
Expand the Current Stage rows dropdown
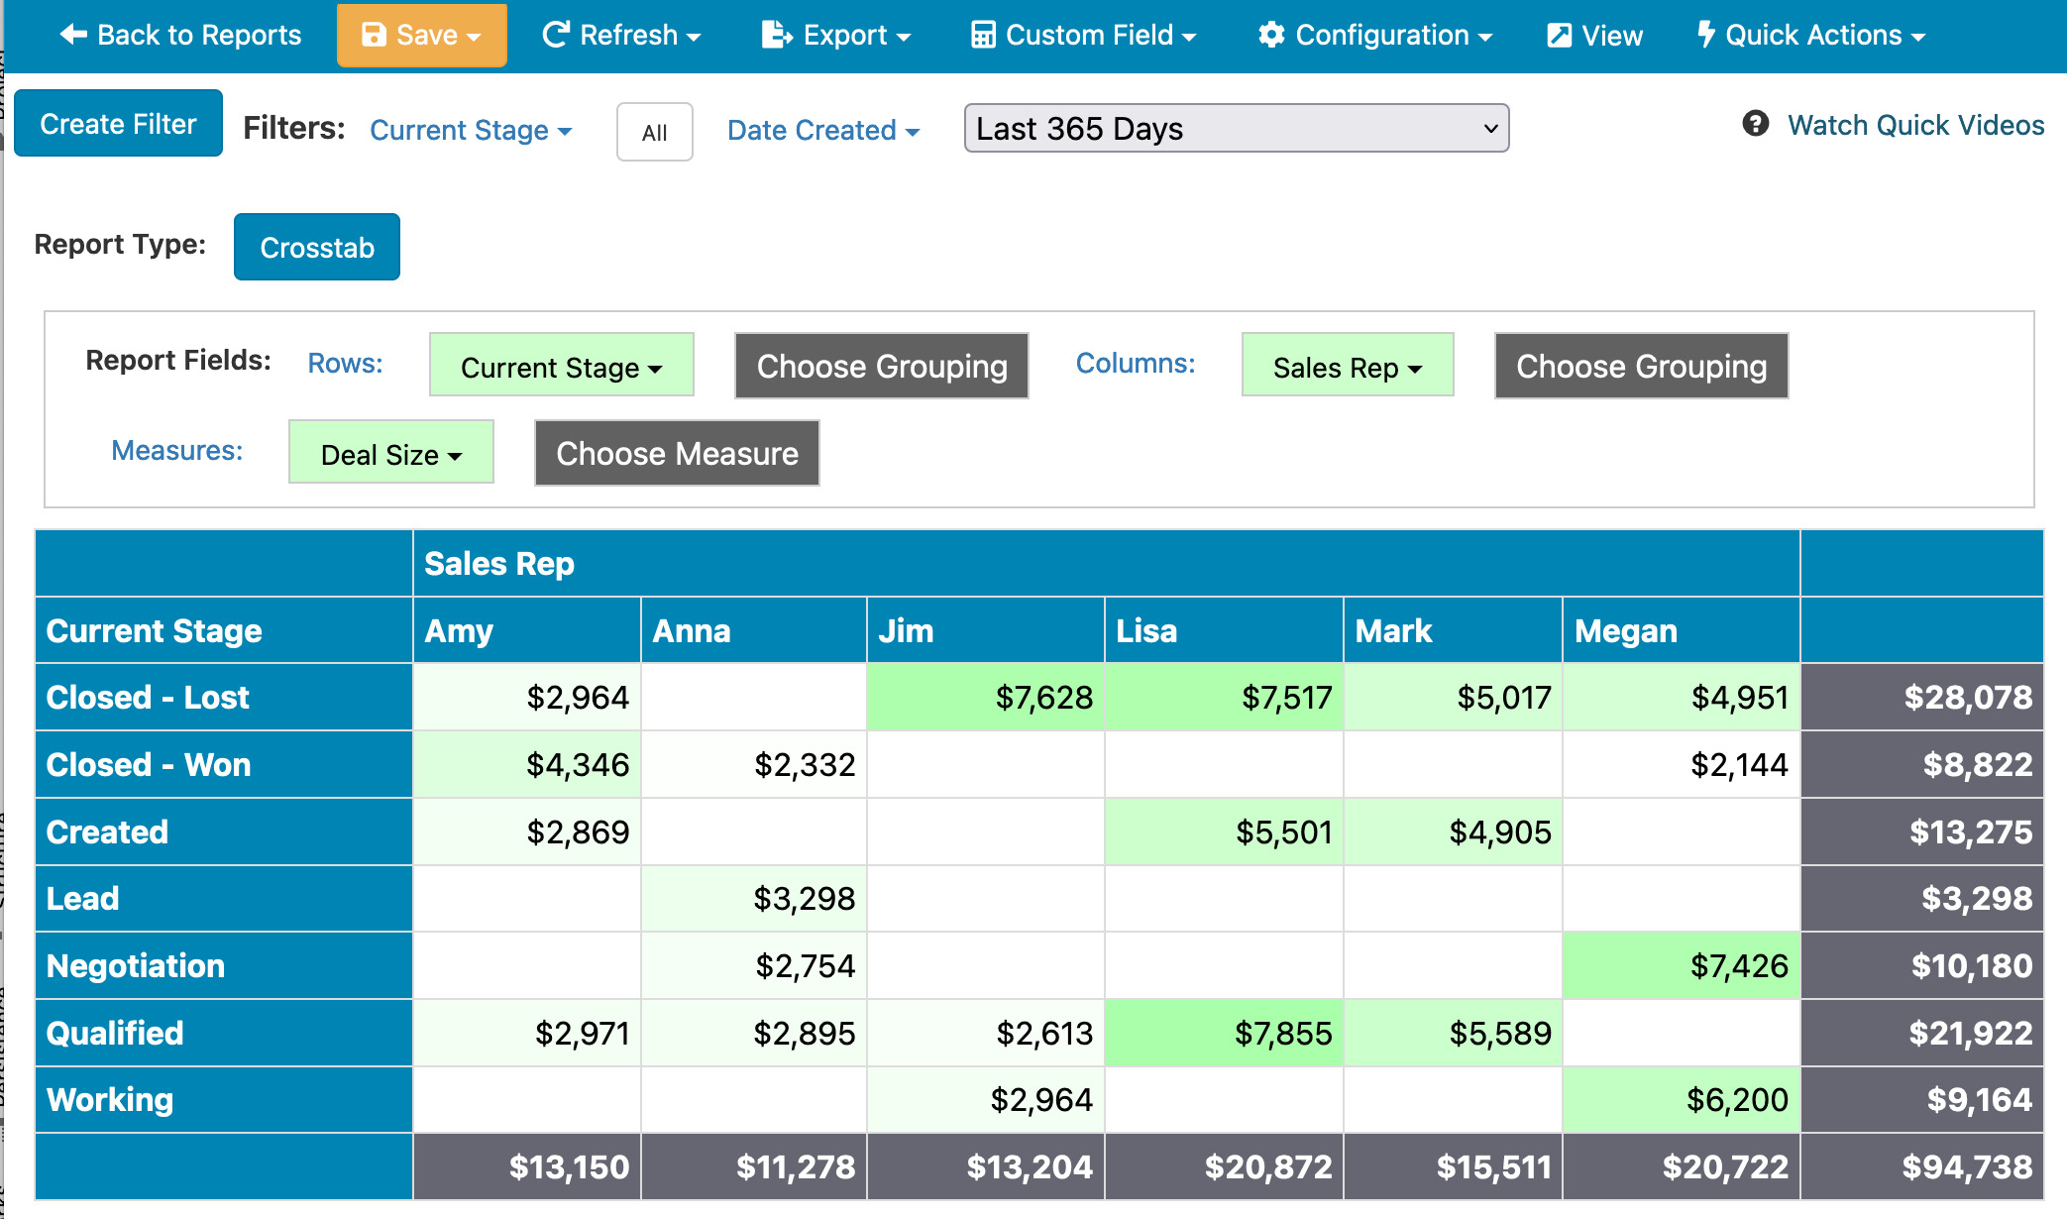point(561,367)
